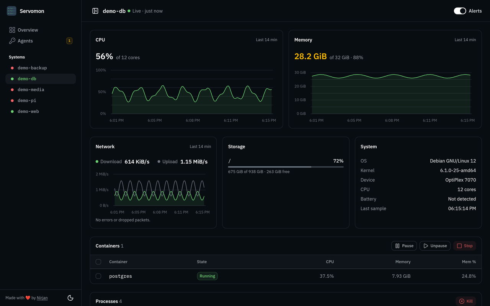Select demo-web system
Image resolution: width=490 pixels, height=306 pixels.
coord(41,112)
